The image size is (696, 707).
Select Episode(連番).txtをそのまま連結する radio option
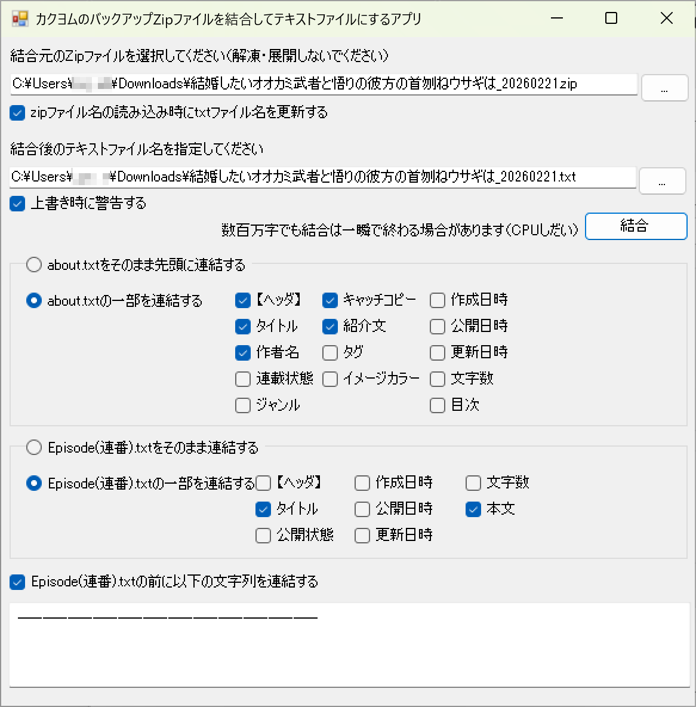point(34,447)
